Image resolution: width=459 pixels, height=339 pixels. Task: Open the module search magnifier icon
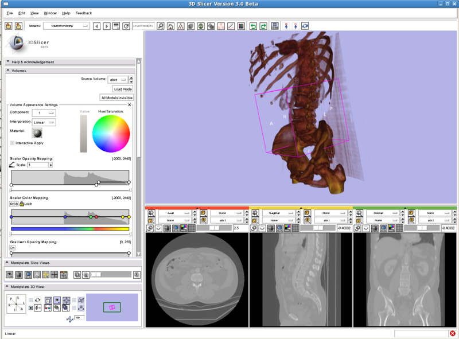tap(161, 25)
